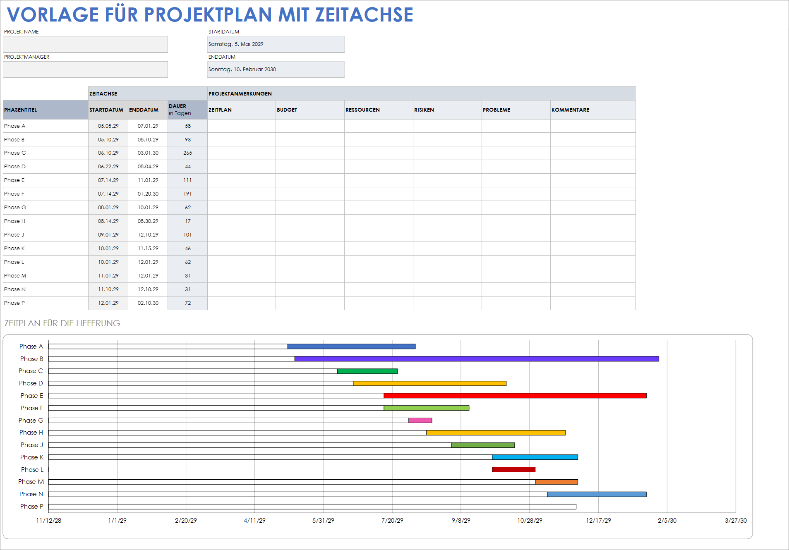Screen dimensions: 789x550
Task: Click the PHASENTITEL column header
Action: (x=46, y=110)
